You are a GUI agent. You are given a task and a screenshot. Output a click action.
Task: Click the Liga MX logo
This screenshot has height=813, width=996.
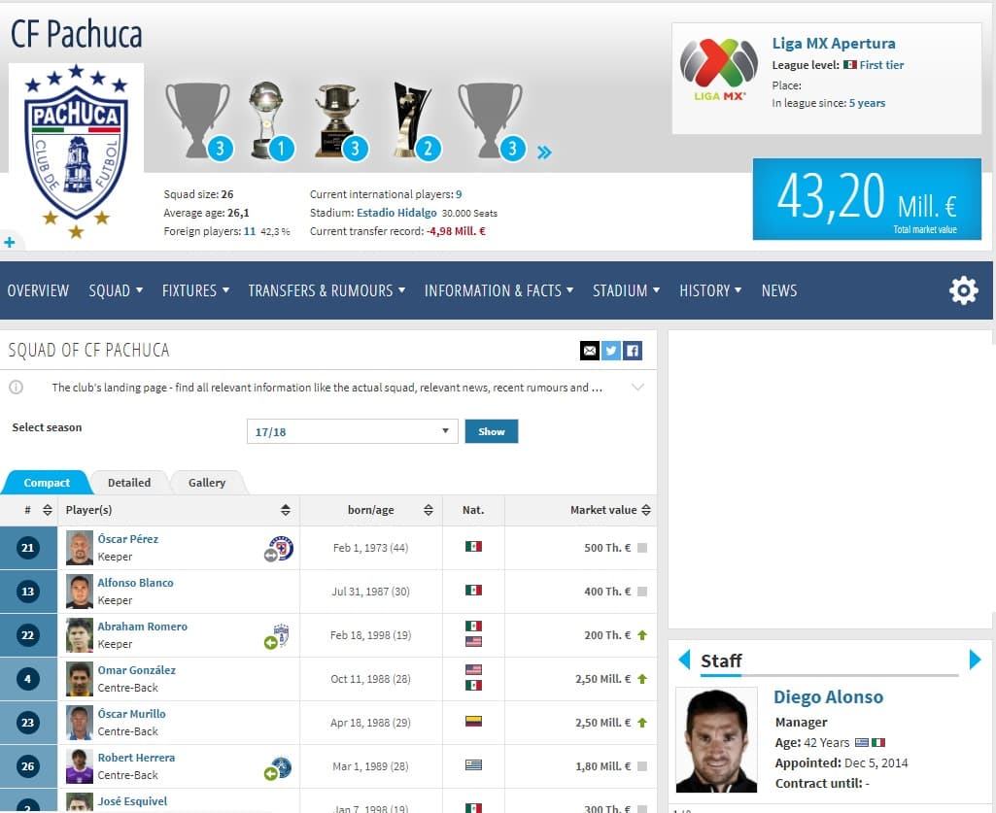click(x=718, y=71)
